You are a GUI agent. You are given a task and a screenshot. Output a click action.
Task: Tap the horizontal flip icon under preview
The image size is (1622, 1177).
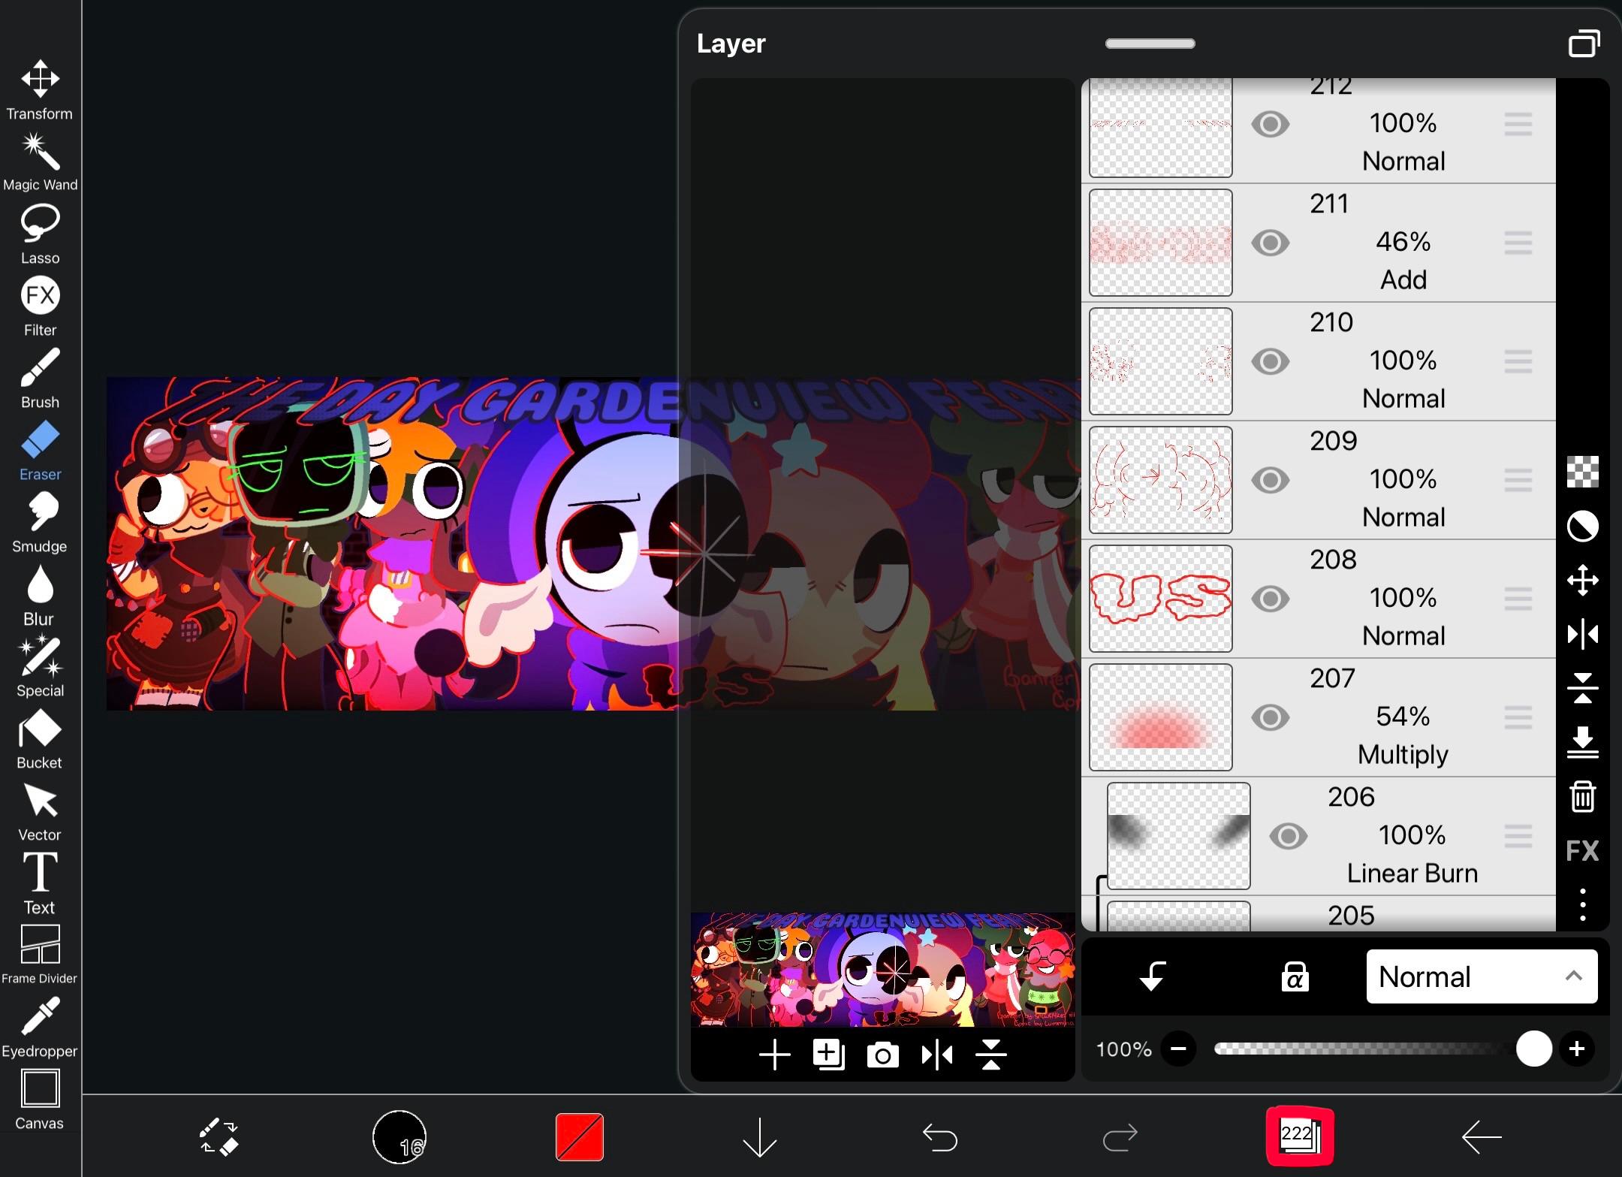(x=936, y=1055)
